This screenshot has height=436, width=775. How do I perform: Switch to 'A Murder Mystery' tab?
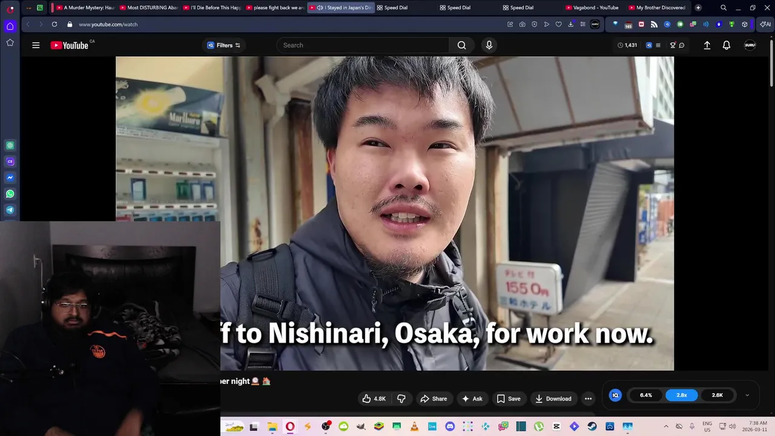[85, 8]
